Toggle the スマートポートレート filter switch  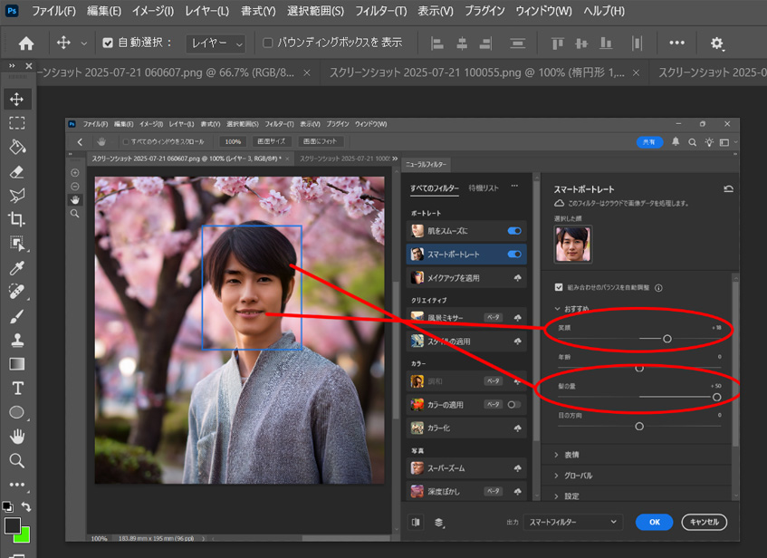coord(514,255)
